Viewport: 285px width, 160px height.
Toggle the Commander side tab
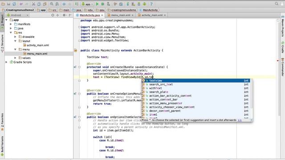pos(283,67)
